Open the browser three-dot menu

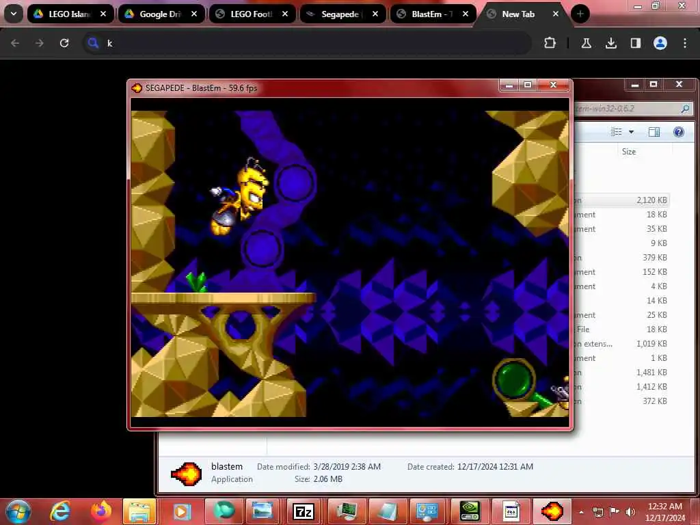(x=685, y=43)
